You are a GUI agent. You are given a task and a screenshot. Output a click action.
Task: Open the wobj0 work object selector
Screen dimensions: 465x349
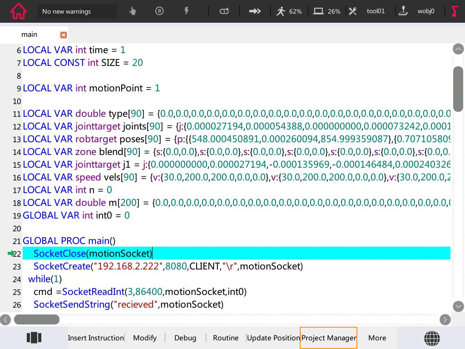417,11
